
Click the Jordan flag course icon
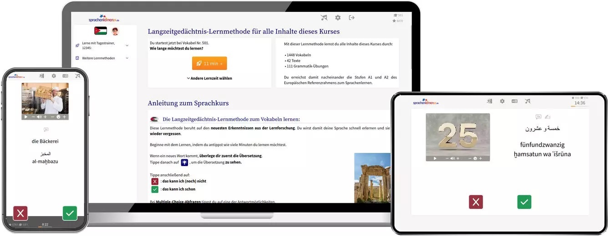101,31
